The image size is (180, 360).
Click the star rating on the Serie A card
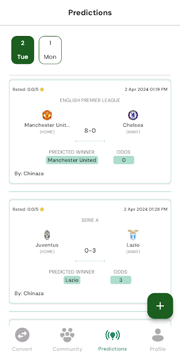[42, 209]
